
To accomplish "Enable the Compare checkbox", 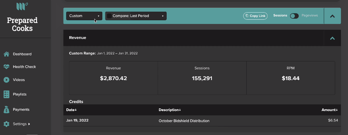I will [109, 16].
